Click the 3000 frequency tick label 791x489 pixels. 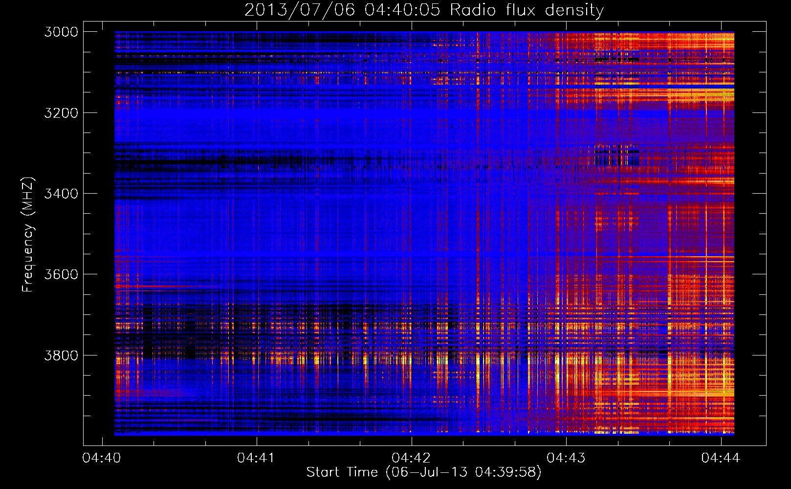[61, 32]
